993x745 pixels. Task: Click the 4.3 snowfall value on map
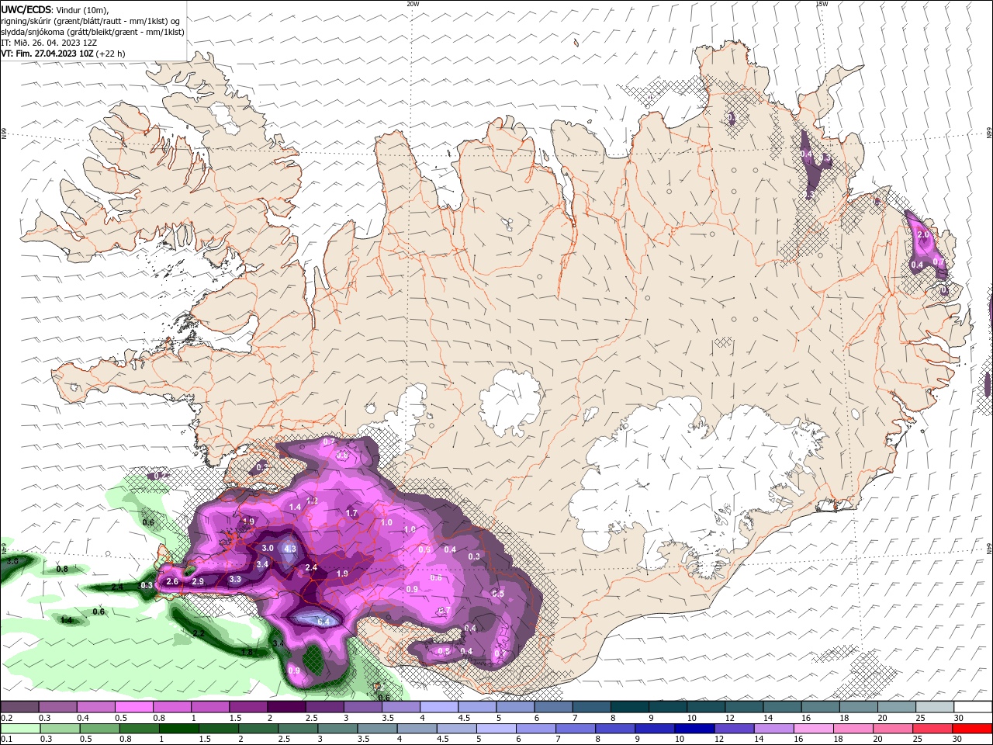(291, 549)
